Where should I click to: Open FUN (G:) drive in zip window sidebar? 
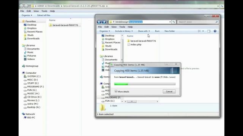tap(30, 90)
